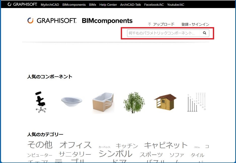This screenshot has height=163, width=236.
Task: Select the ソファ category tag
Action: point(177,155)
